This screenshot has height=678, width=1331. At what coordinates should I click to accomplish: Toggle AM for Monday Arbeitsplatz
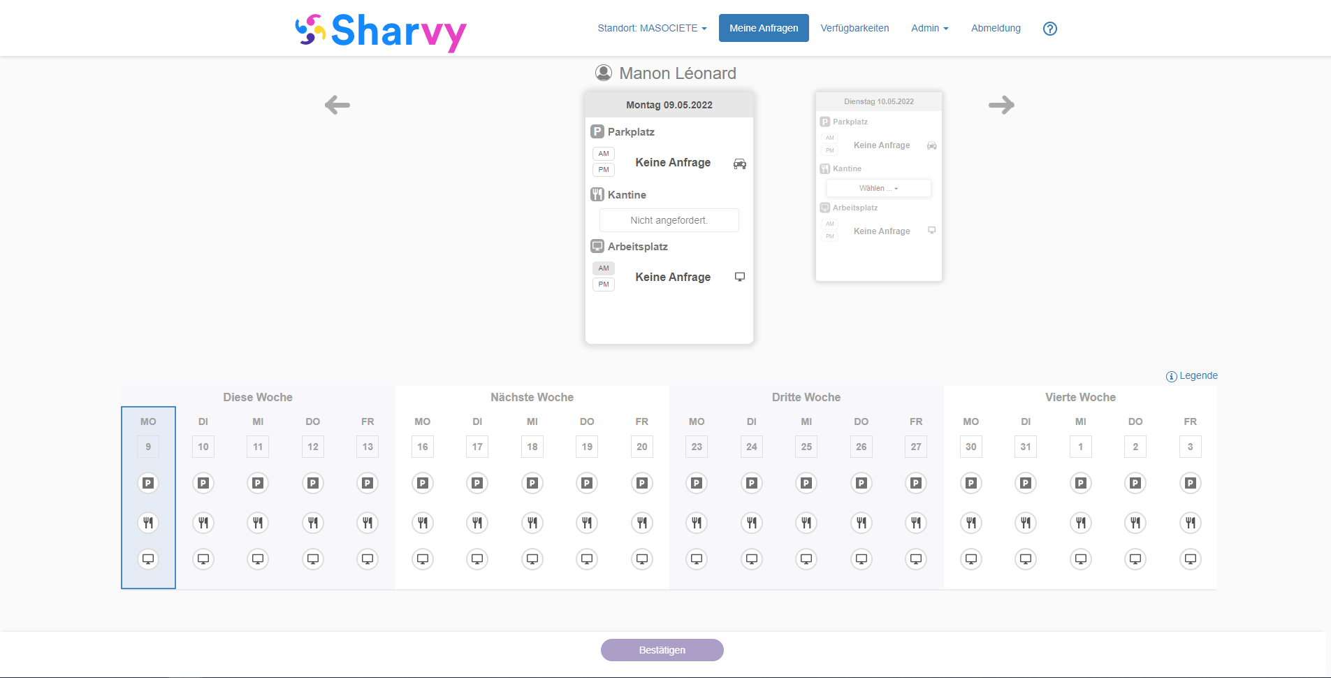604,268
